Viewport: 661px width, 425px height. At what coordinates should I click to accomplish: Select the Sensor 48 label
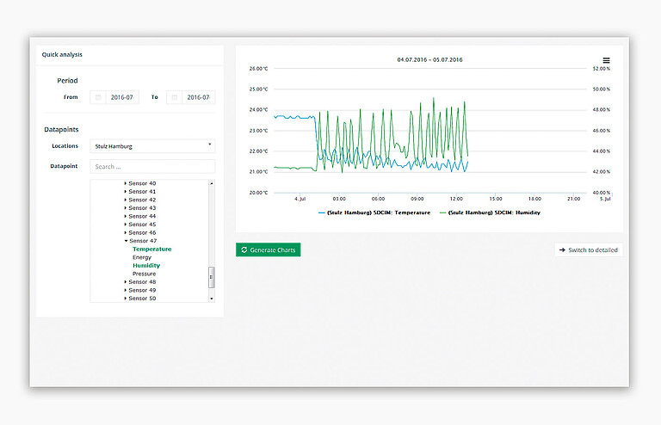(x=142, y=282)
